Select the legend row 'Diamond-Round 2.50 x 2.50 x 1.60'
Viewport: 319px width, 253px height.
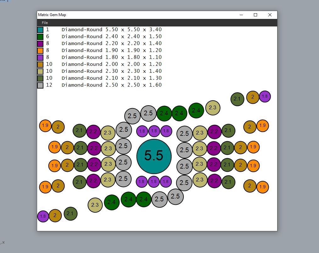click(x=112, y=85)
